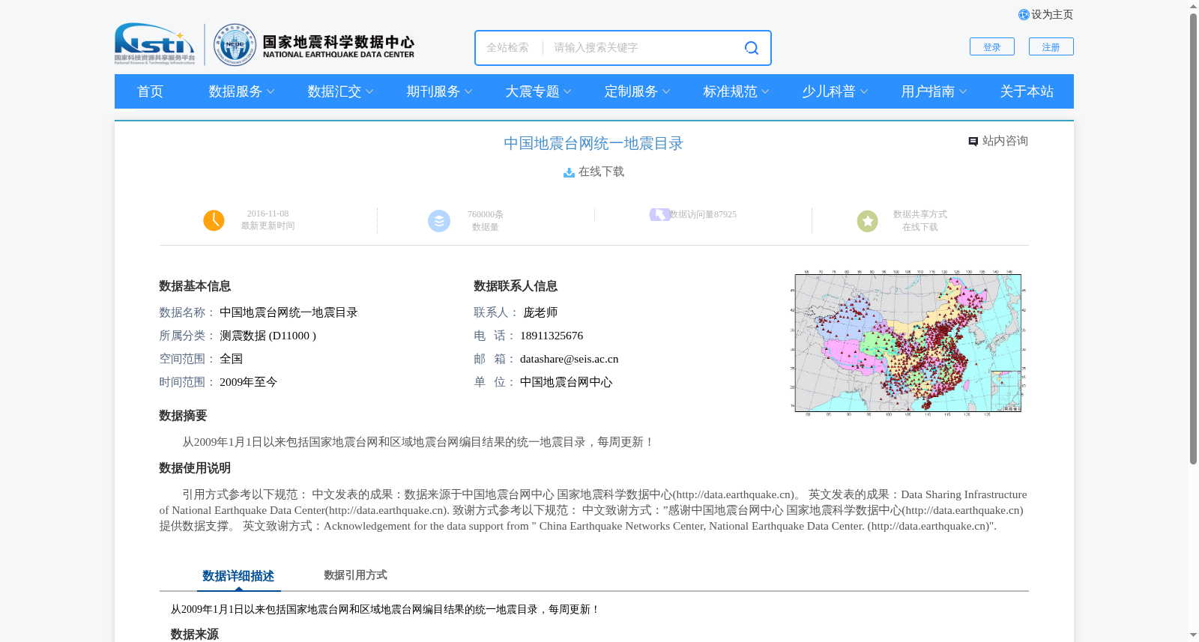This screenshot has width=1199, height=642.
Task: Open 关于本站 in the navigation bar
Action: tap(1027, 91)
